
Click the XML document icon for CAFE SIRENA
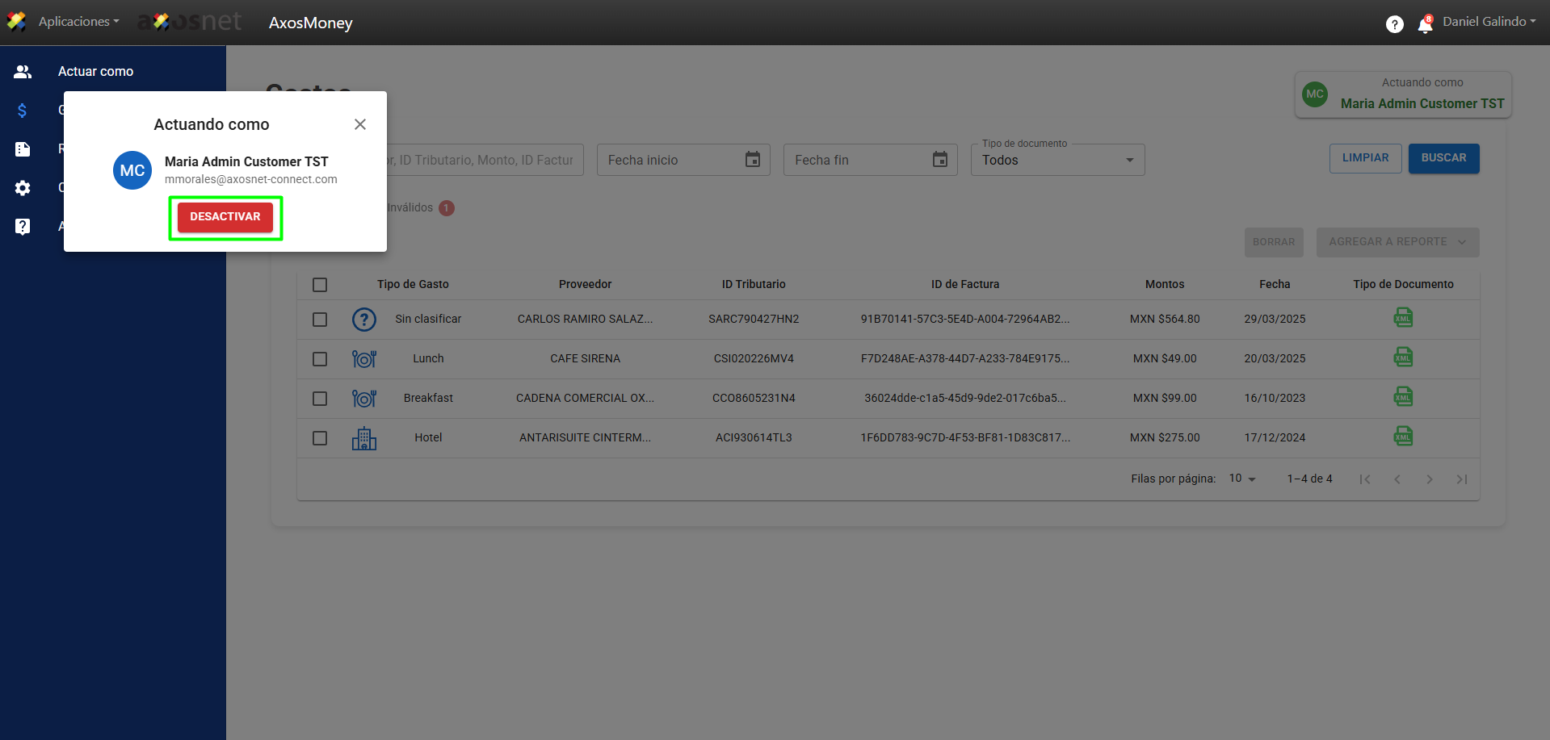(x=1403, y=357)
